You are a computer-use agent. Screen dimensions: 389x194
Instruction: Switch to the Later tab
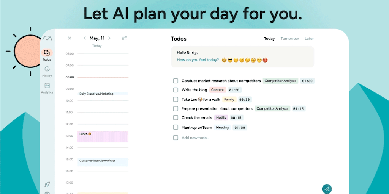pyautogui.click(x=309, y=39)
